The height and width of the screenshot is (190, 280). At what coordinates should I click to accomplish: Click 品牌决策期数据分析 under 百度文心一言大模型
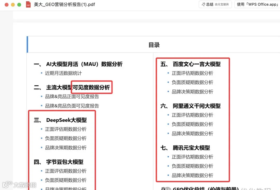[192, 92]
